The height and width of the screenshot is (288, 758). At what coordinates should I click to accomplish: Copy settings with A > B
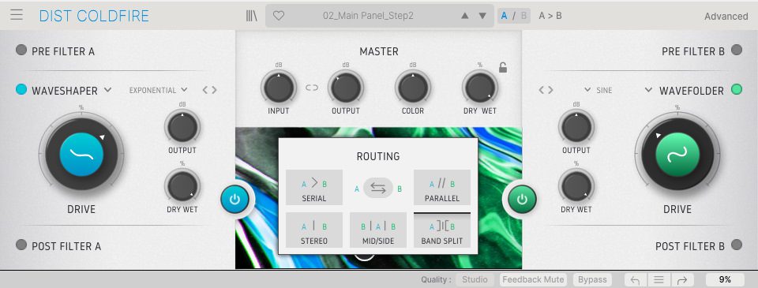pyautogui.click(x=550, y=16)
